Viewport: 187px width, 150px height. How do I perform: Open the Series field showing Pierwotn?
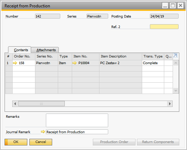point(97,16)
